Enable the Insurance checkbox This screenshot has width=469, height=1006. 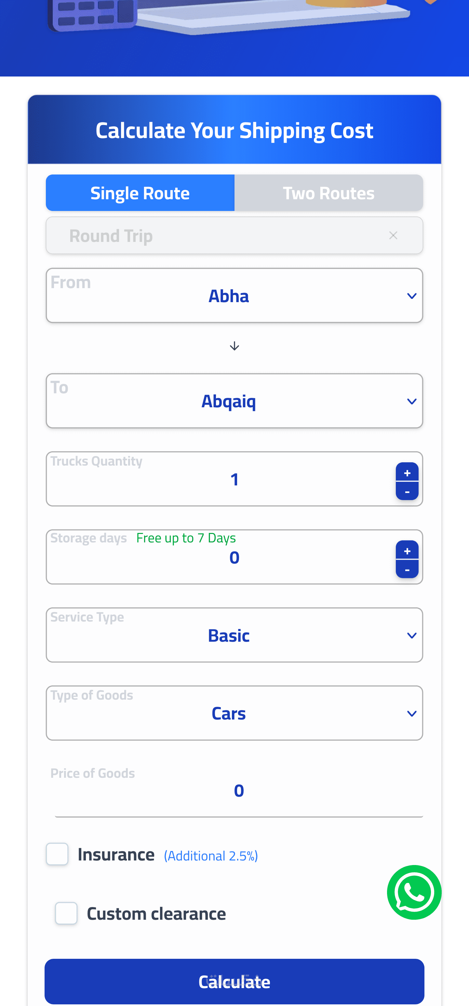tap(57, 854)
